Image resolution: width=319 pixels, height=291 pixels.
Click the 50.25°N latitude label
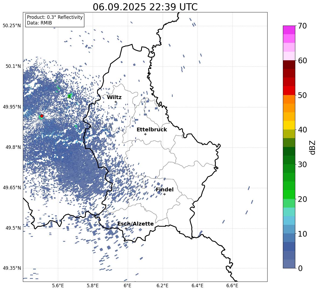(x=12, y=26)
